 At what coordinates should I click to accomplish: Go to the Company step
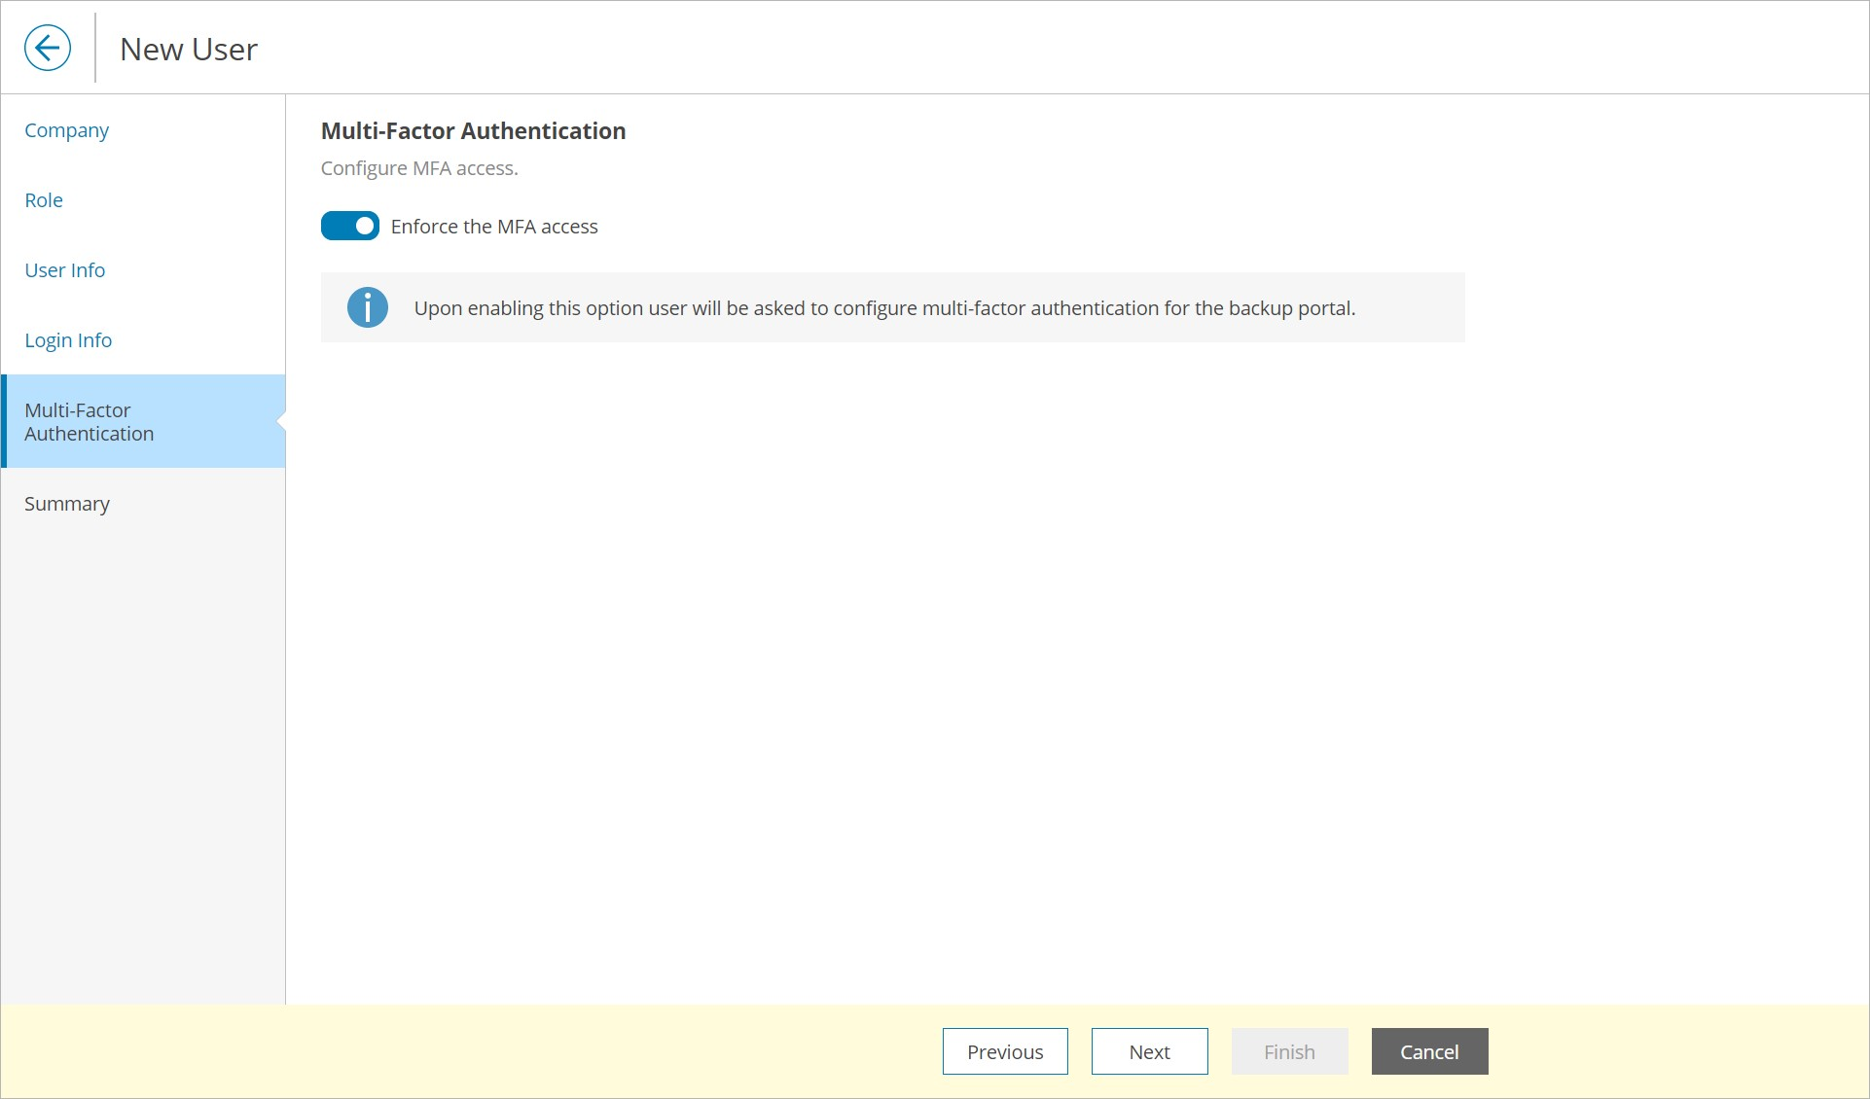66,130
